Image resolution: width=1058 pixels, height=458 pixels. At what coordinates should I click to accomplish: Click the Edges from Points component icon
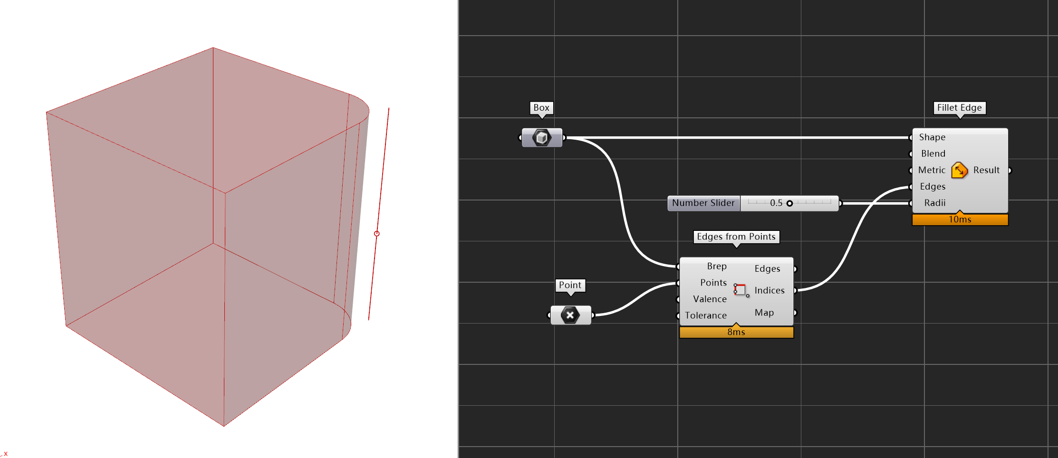[x=741, y=290]
